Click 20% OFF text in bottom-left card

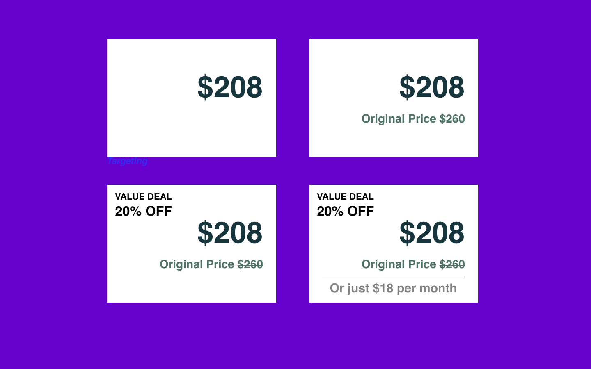click(143, 212)
